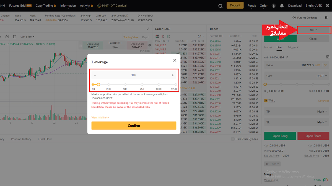Check the Hide Other Symbols checkbox

coord(233,139)
